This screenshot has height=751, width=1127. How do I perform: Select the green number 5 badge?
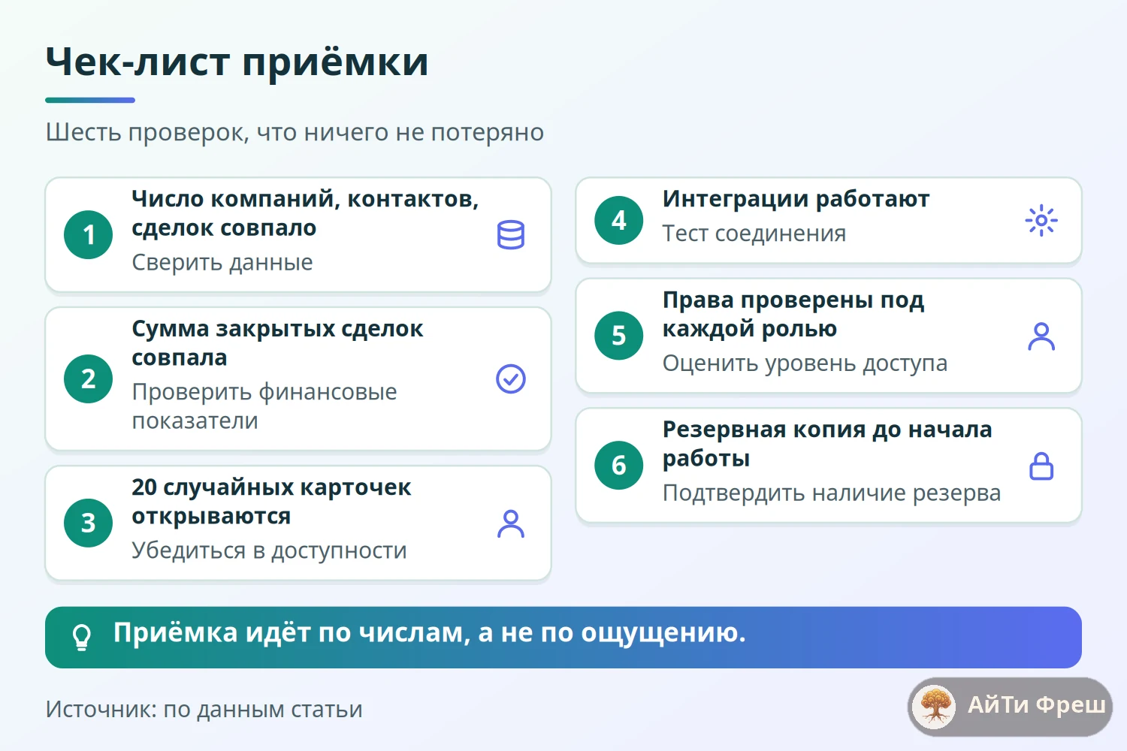(x=619, y=336)
